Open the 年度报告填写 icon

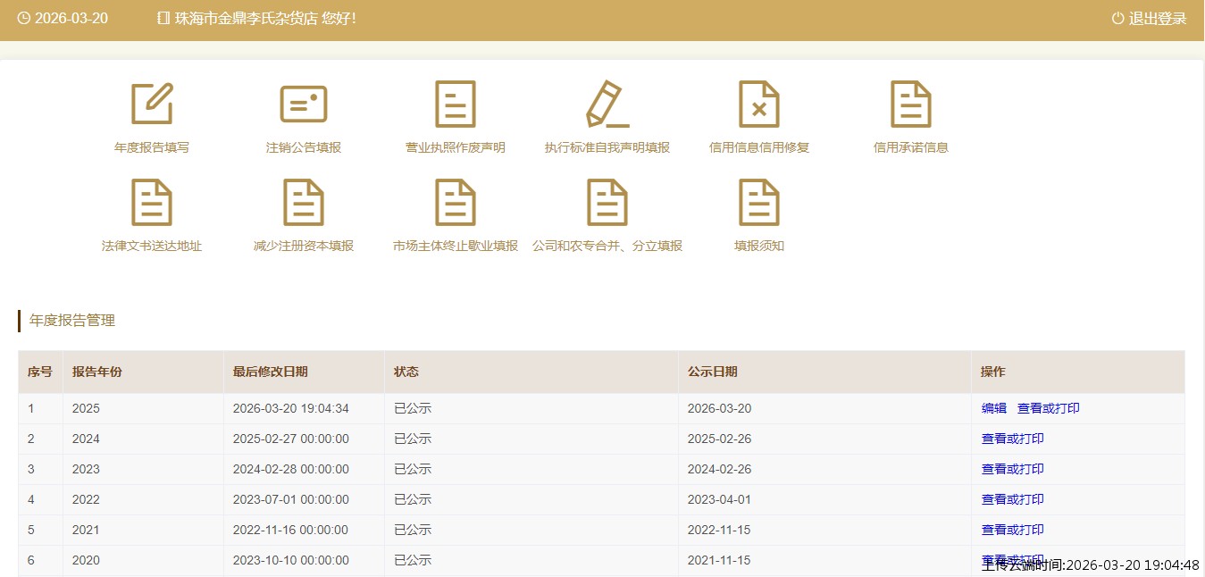(x=152, y=105)
